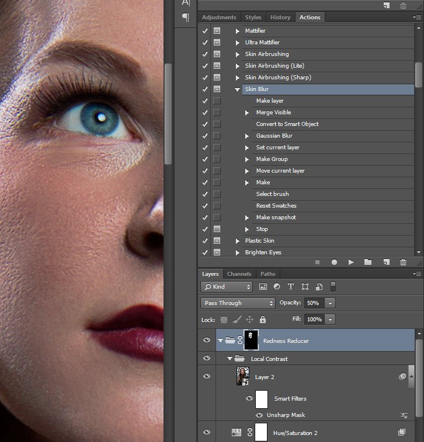This screenshot has width=424, height=442.
Task: Filter for adjustment layers icon
Action: 276,287
